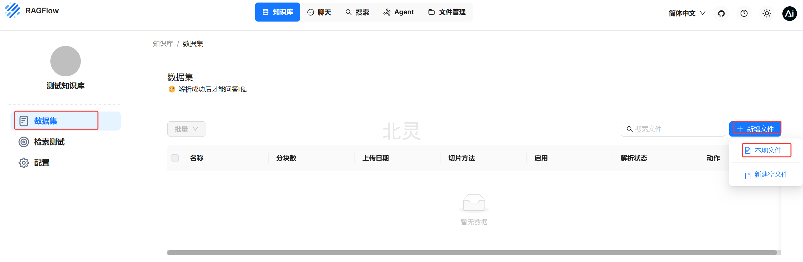Toggle the select-all checkbox in table header
Image resolution: width=803 pixels, height=262 pixels.
point(175,158)
